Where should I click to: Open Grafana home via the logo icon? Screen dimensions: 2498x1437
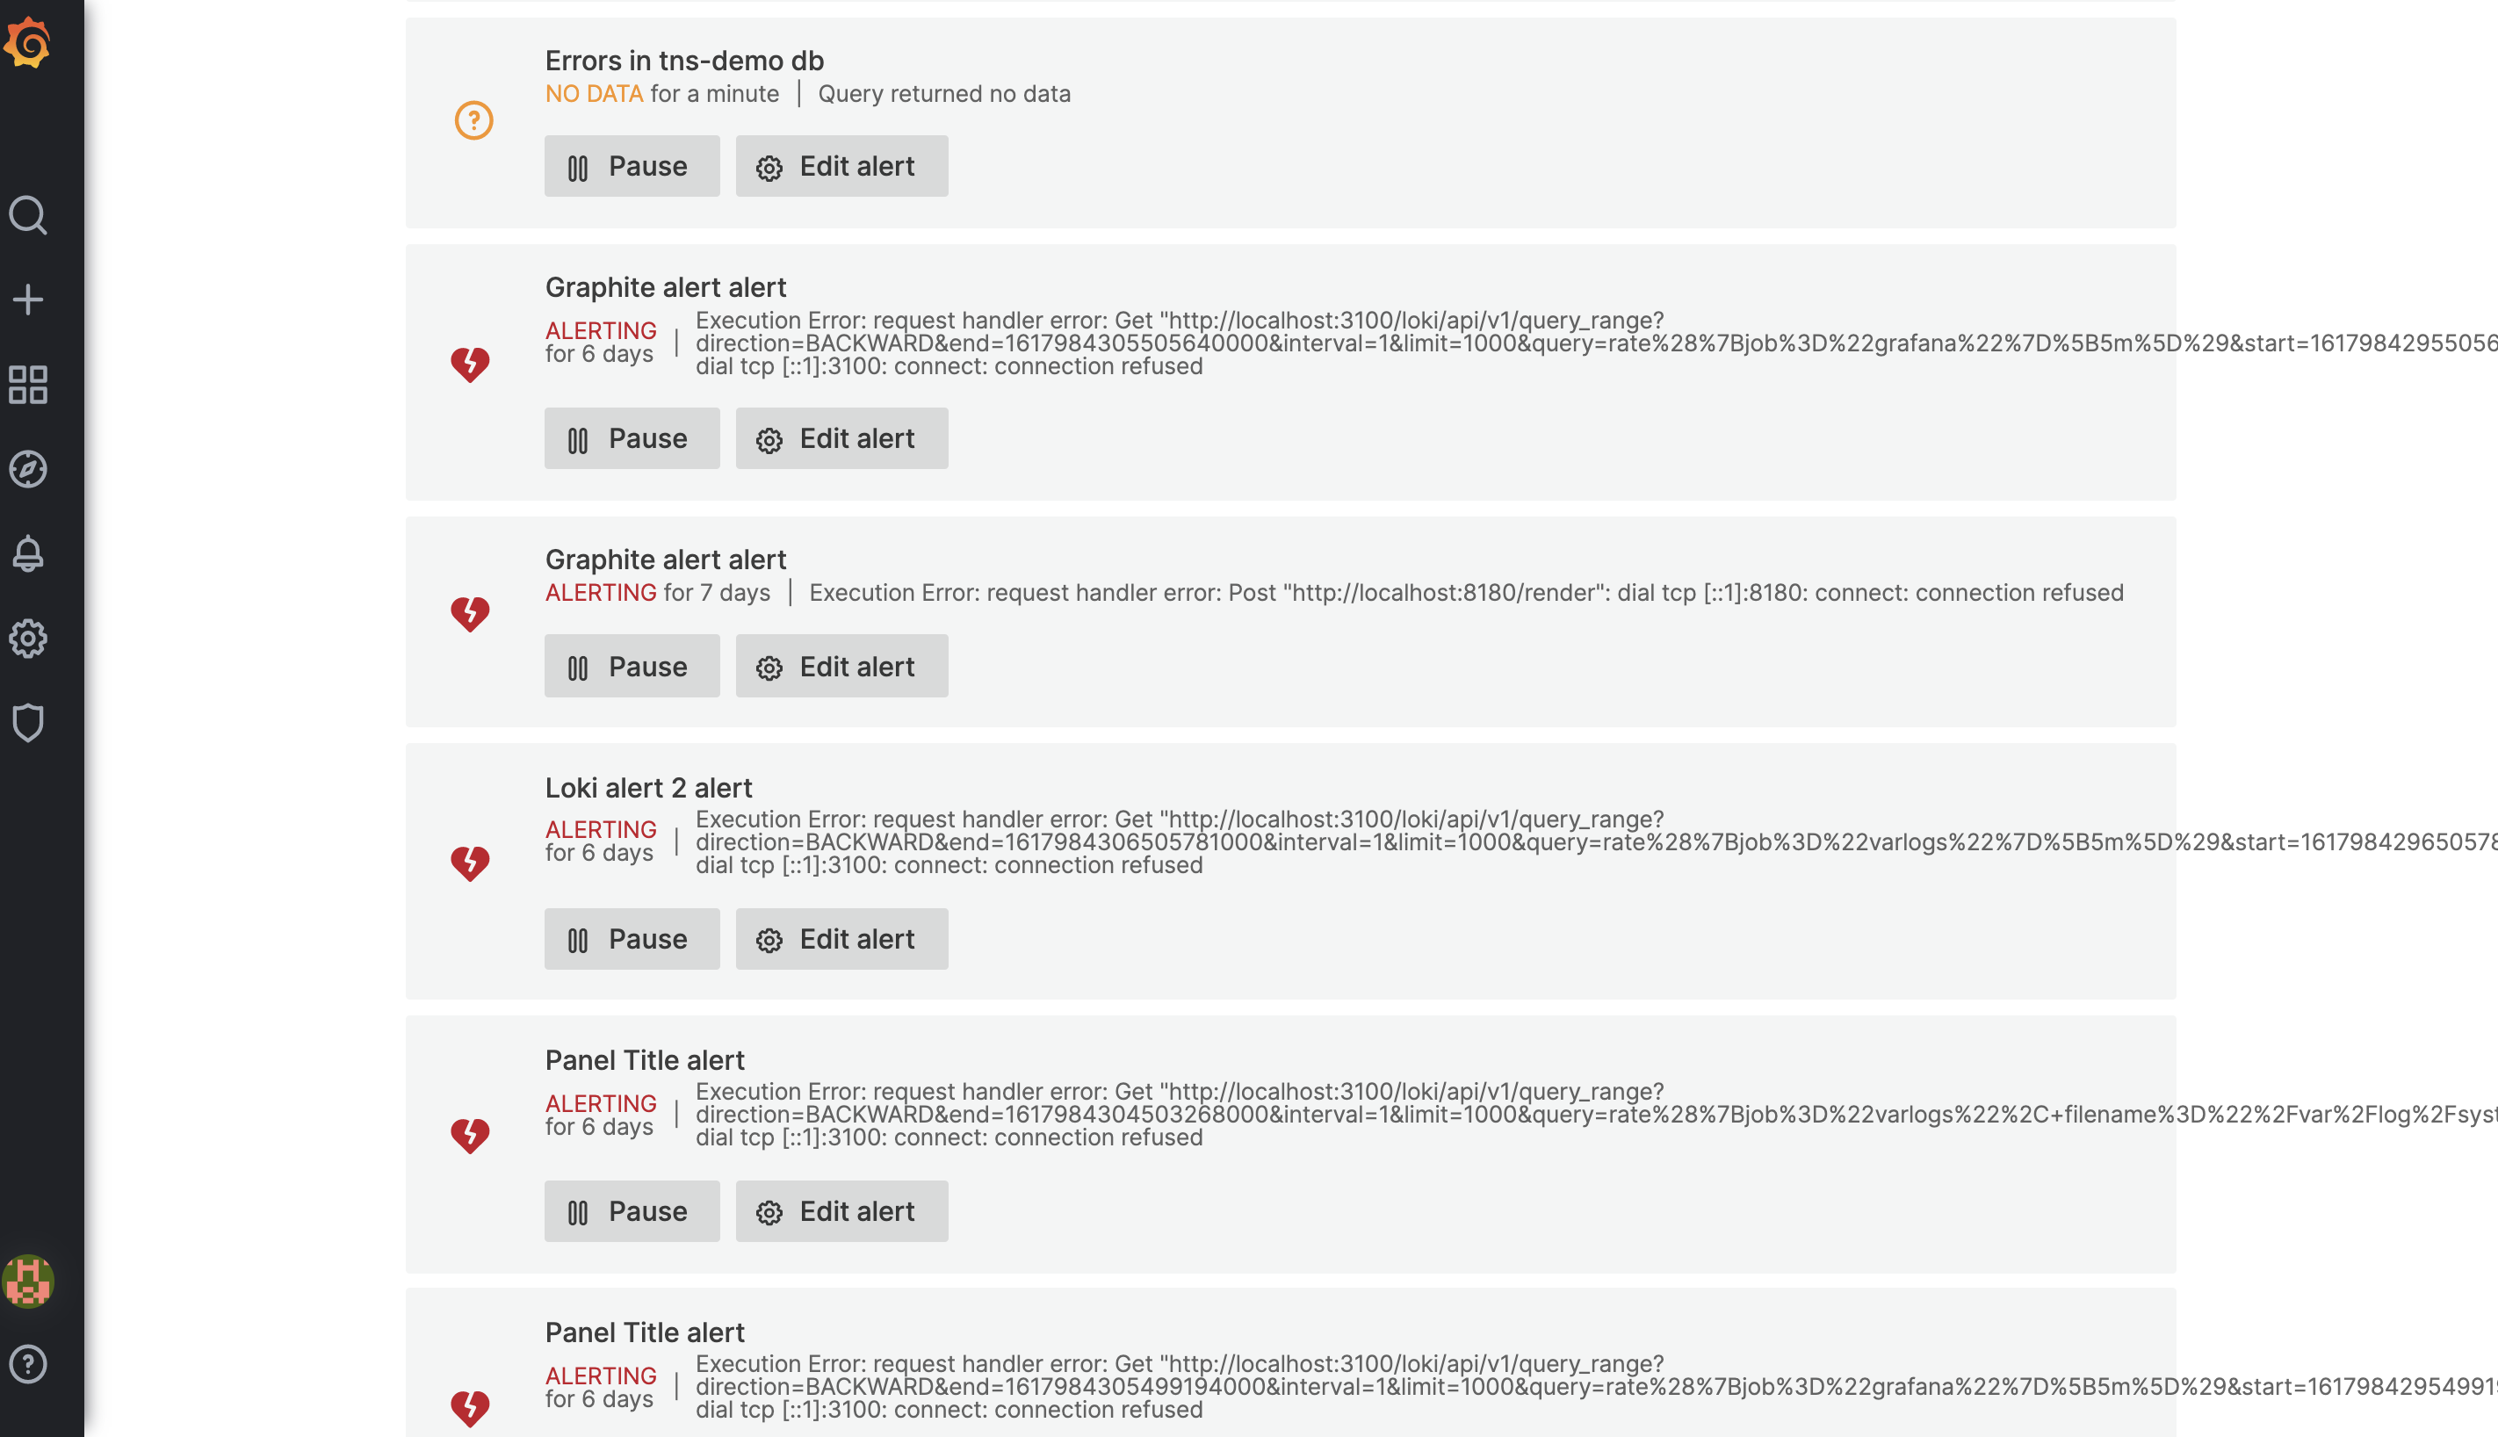[x=27, y=43]
